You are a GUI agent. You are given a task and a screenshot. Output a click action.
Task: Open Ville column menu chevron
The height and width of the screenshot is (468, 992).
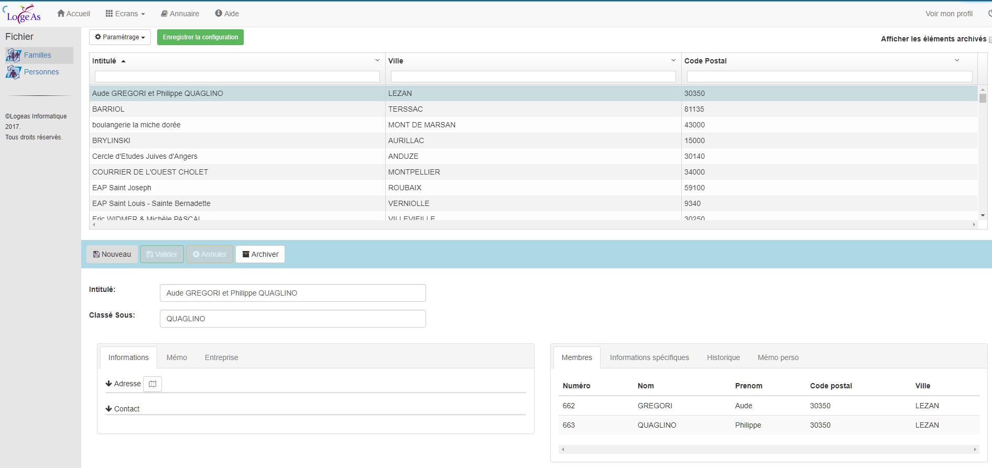pyautogui.click(x=673, y=60)
